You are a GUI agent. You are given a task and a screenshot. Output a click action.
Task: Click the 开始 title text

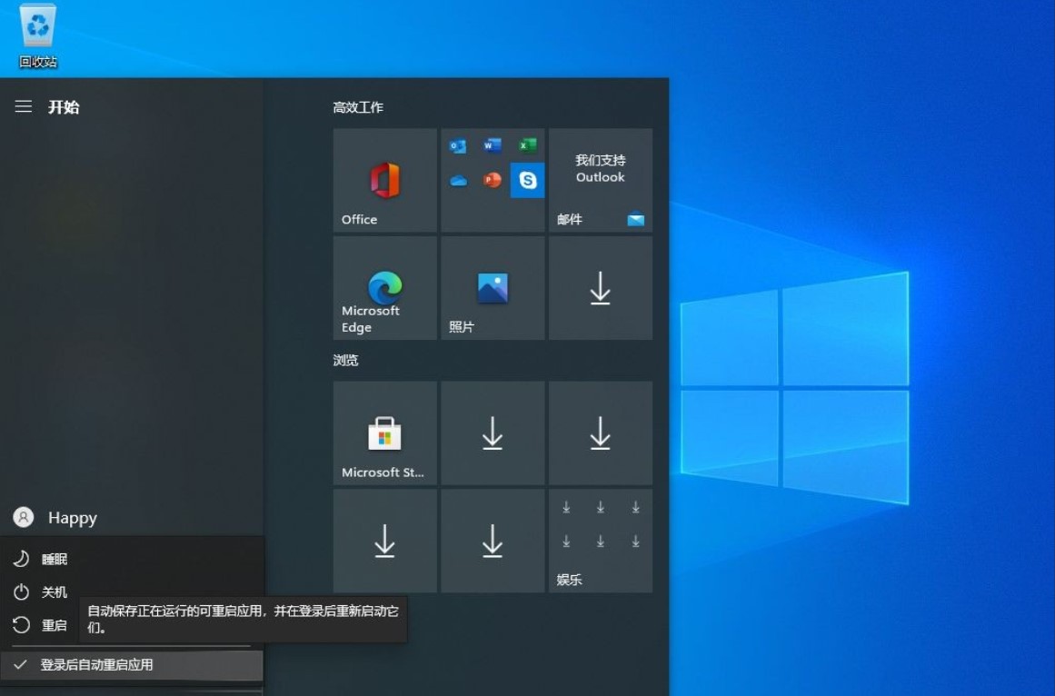pos(64,107)
